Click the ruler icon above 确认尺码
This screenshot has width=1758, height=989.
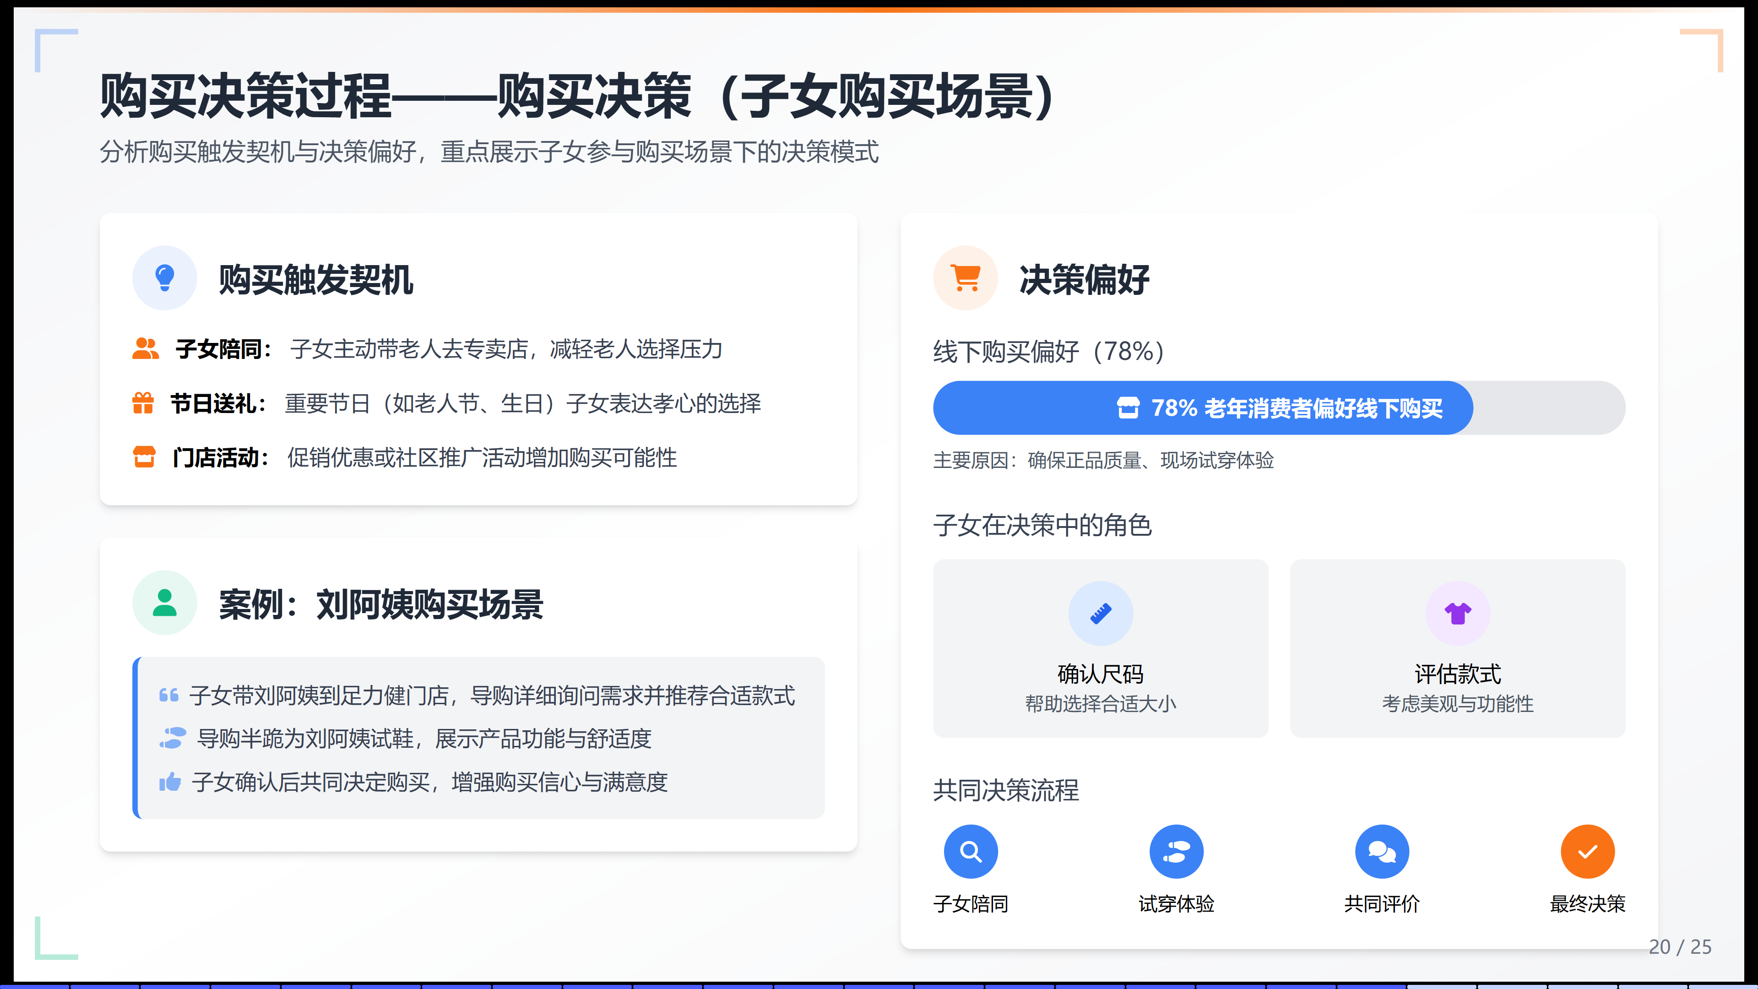[1100, 613]
